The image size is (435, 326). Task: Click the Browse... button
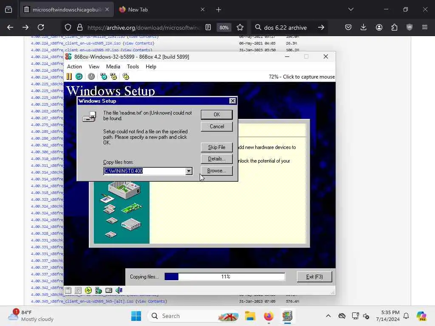(217, 171)
